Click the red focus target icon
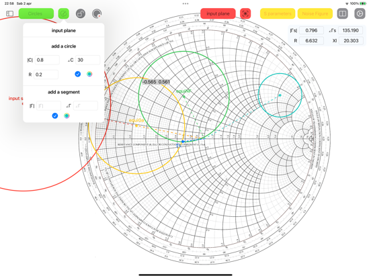371x278 pixels. pos(245,13)
